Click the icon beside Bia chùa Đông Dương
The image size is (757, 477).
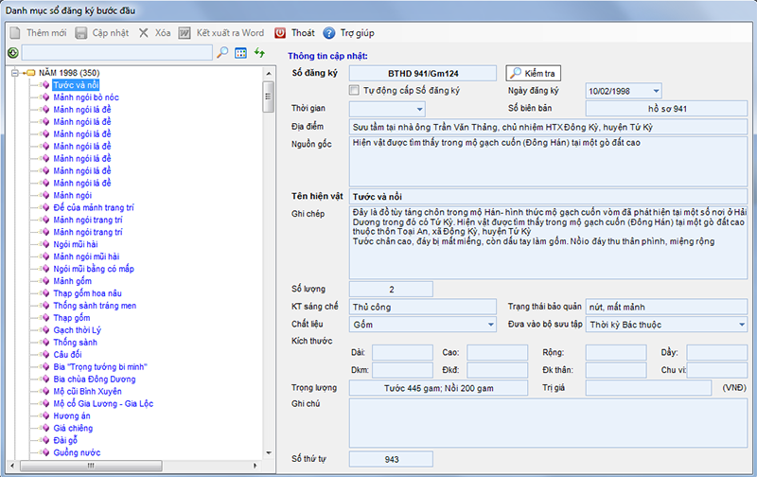tap(45, 379)
